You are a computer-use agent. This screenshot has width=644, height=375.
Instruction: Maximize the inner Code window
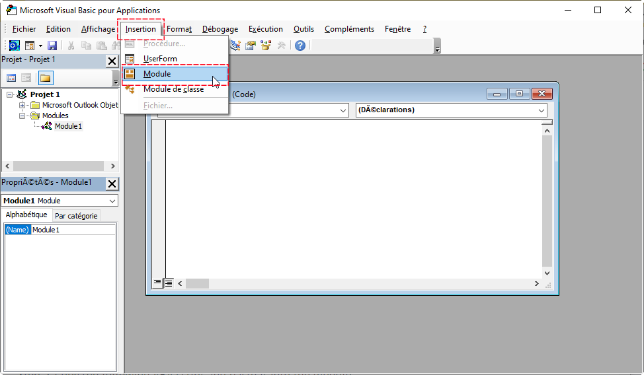coord(519,94)
